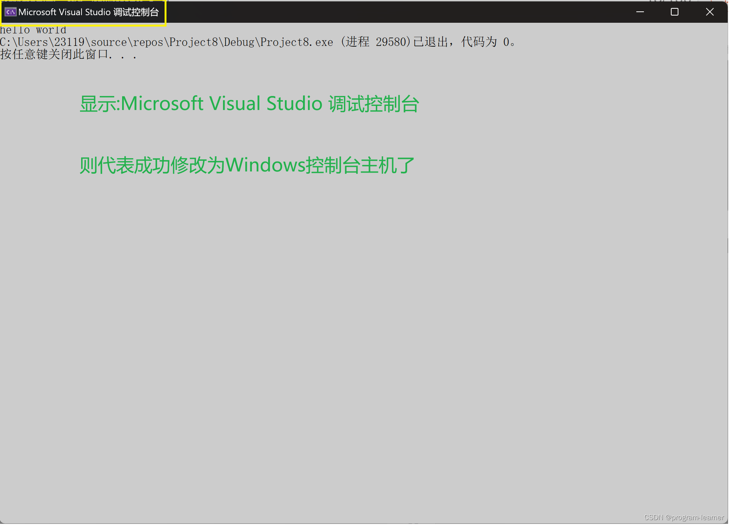The height and width of the screenshot is (525, 730).
Task: Click the console app icon in title bar
Action: click(10, 12)
